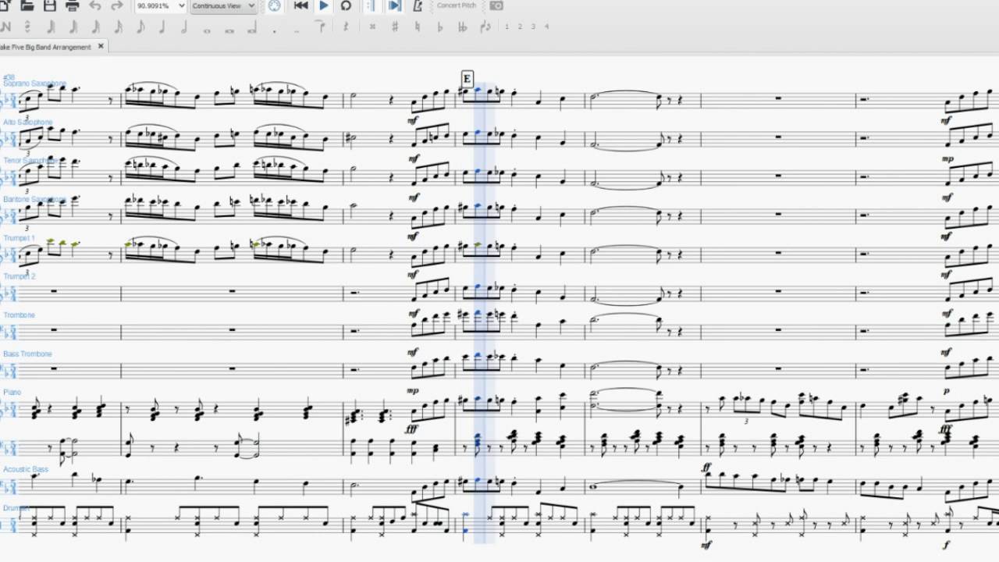This screenshot has width=999, height=562.
Task: Apply the double sharp accidental
Action: (372, 27)
